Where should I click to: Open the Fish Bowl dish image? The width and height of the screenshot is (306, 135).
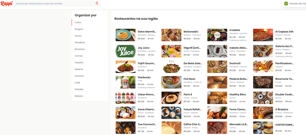(171, 82)
